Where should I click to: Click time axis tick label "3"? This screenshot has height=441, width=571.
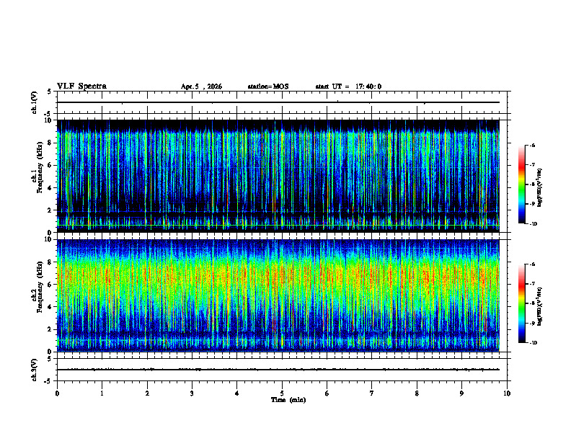(192, 393)
